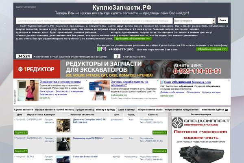This screenshot has height=163, width=244.
Task: Click Объявления link in Narmala ad
Action: click(x=193, y=93)
